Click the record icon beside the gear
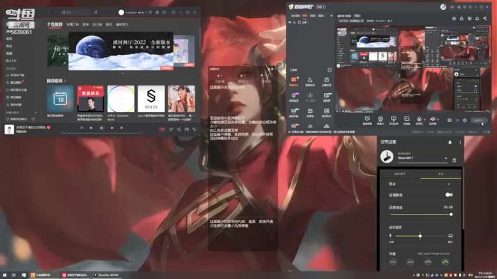Viewport: 497px width, 279px height. (449, 120)
